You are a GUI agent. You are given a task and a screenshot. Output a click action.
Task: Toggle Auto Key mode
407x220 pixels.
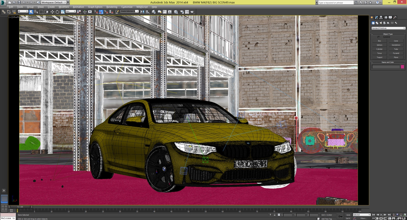click(348, 215)
